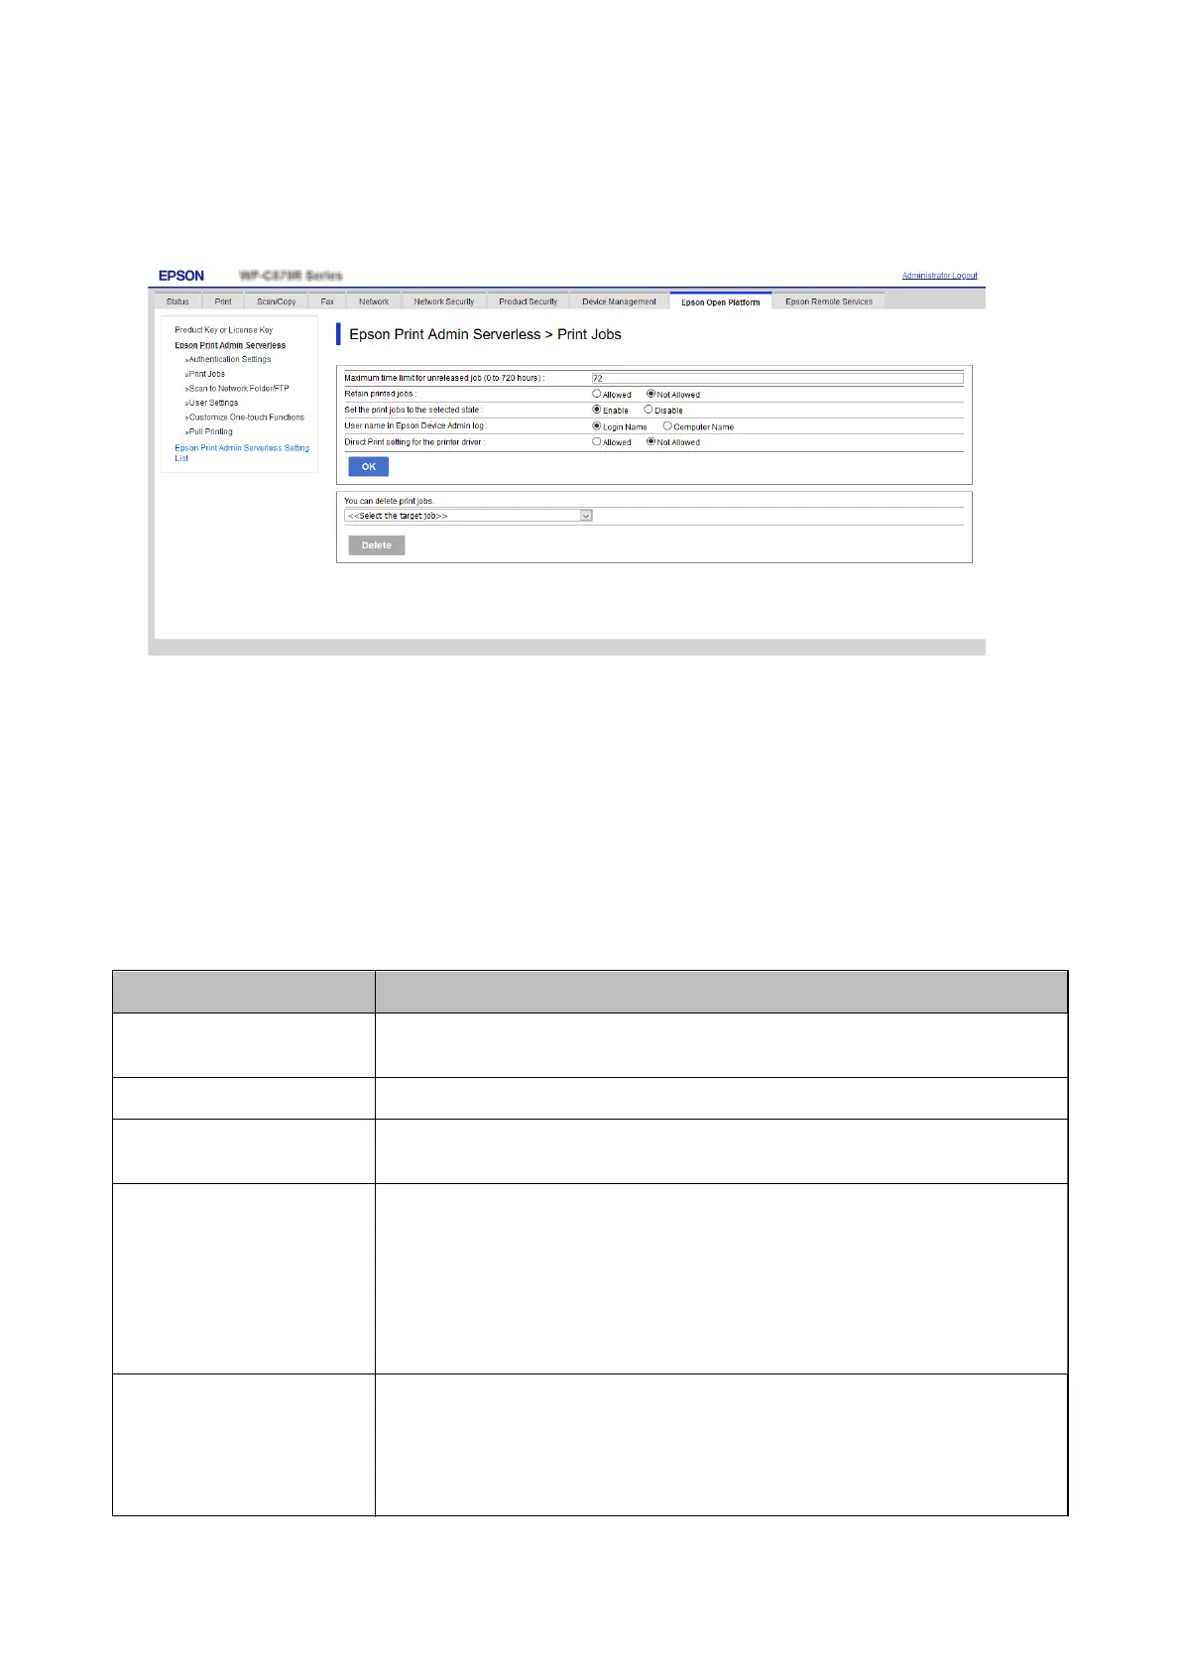Image resolution: width=1180 pixels, height=1670 pixels.
Task: Open Scan to Network Folder/FTP
Action: pyautogui.click(x=237, y=388)
